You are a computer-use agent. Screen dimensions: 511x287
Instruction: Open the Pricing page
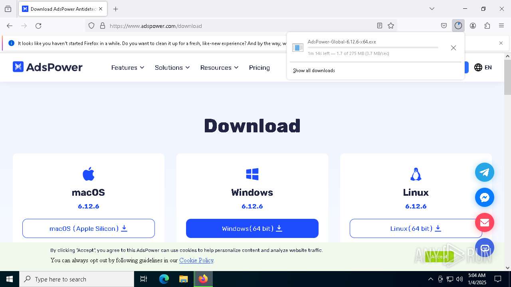259,67
